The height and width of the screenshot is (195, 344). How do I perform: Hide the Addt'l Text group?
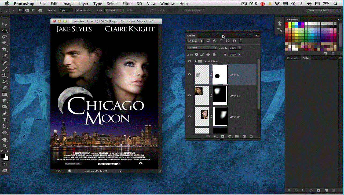189,61
